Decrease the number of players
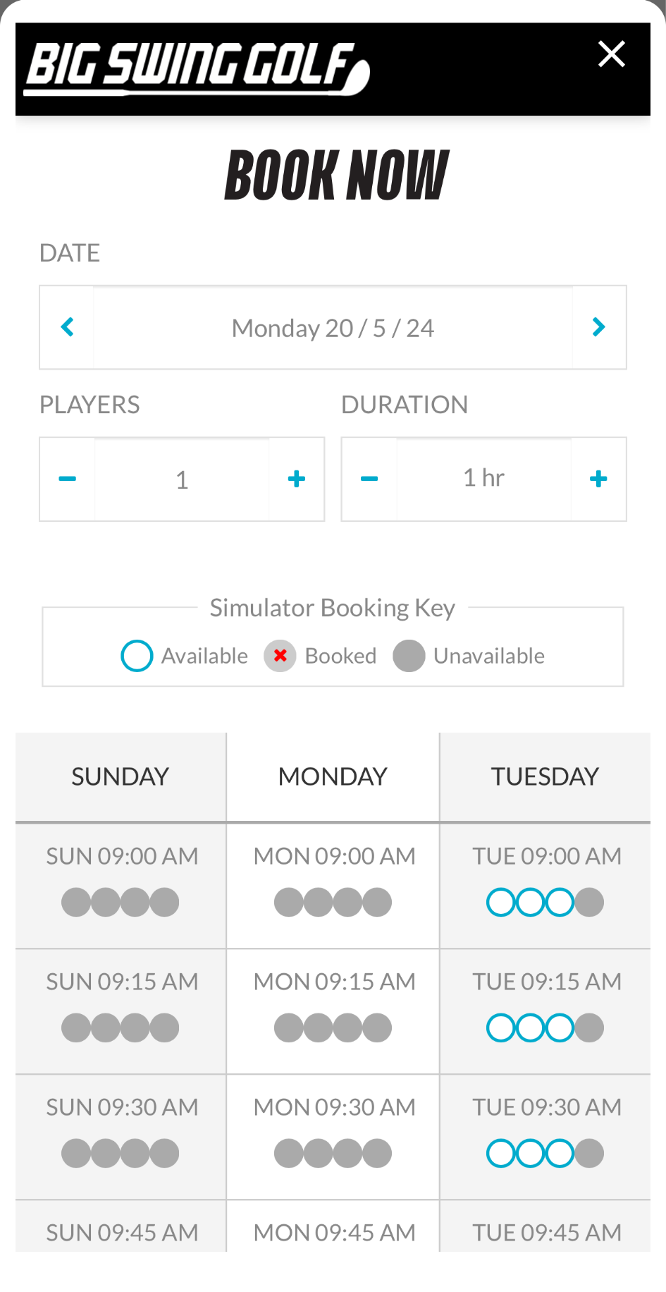This screenshot has height=1292, width=666. [x=68, y=479]
